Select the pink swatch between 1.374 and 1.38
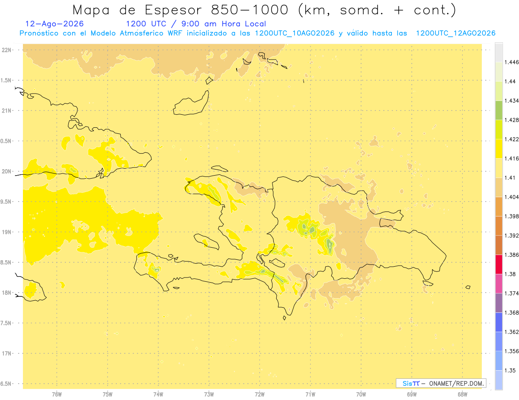Viewport: 519px width, 400px height. [499, 283]
